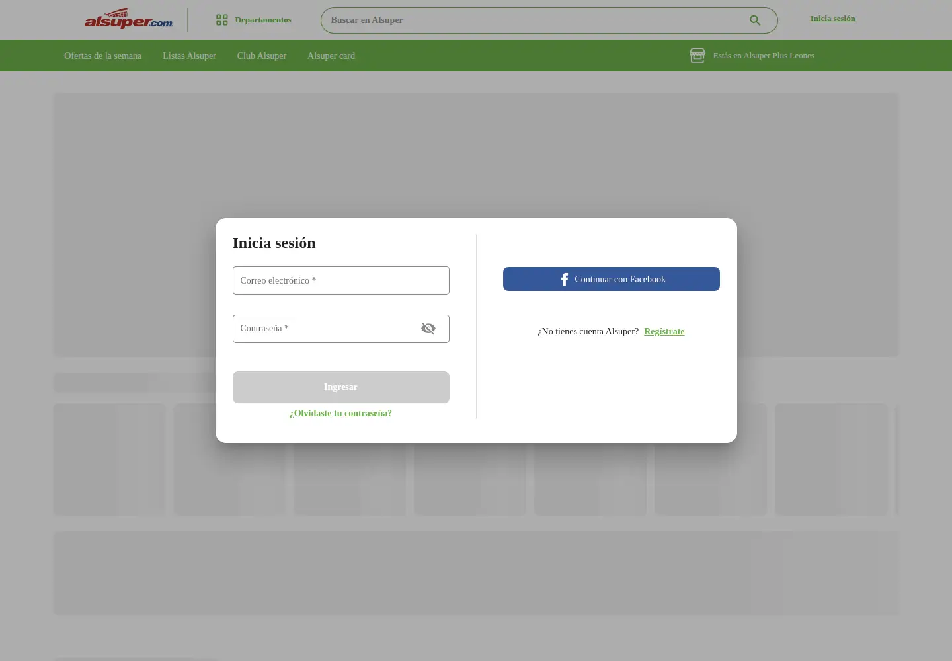Click the Ingresar button
This screenshot has width=952, height=661.
[x=341, y=387]
